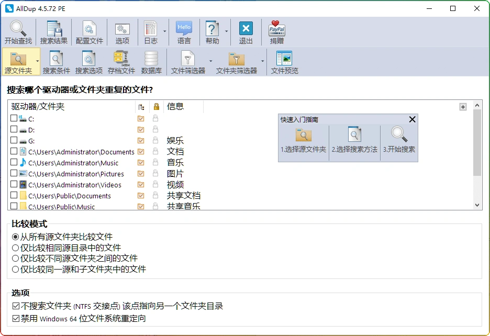Enable the Administrator Music folder checkbox

[x=14, y=163]
